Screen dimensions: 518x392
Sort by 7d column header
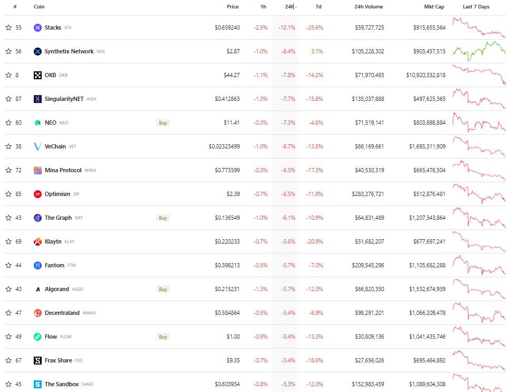[x=319, y=7]
